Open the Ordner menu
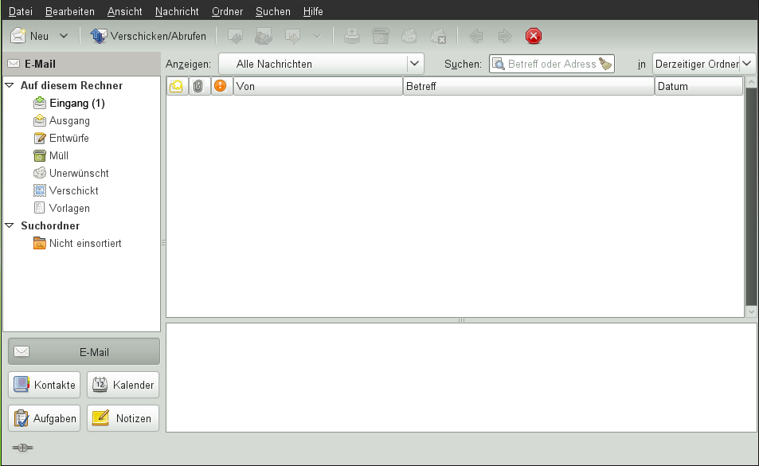759x466 pixels. tap(227, 12)
